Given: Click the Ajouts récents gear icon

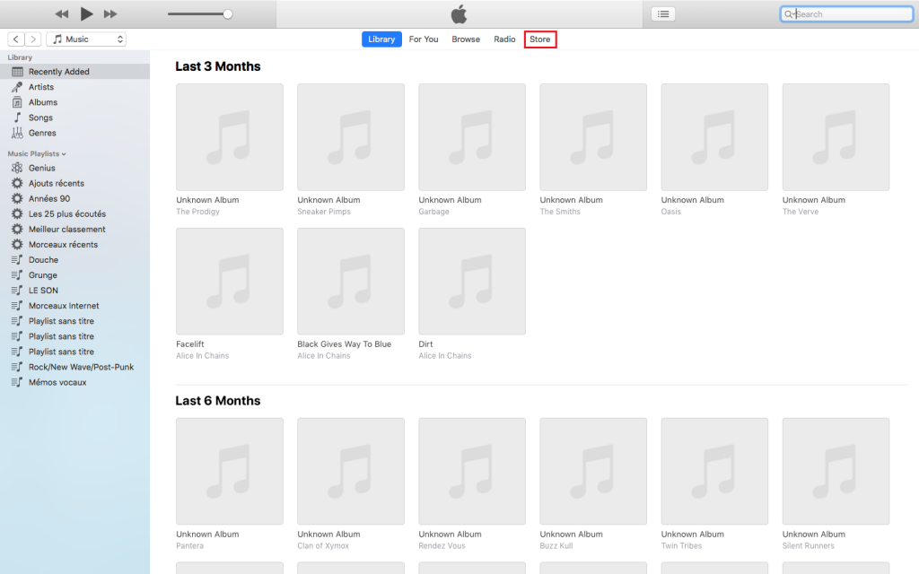Looking at the screenshot, I should [17, 183].
